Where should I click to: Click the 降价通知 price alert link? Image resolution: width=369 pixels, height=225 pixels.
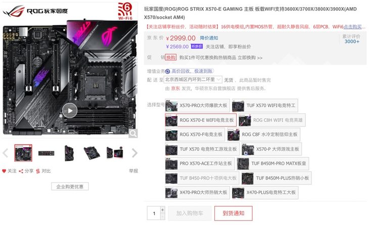(x=209, y=38)
